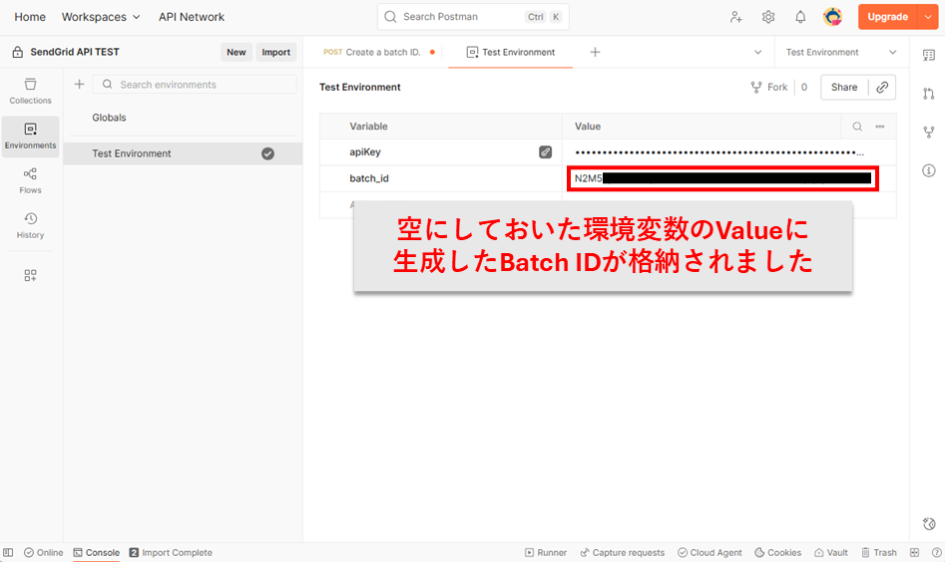Click the masked apiKey value cell
This screenshot has height=562, width=945.
click(728, 152)
